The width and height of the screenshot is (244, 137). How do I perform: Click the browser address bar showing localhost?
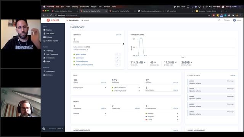[131, 15]
